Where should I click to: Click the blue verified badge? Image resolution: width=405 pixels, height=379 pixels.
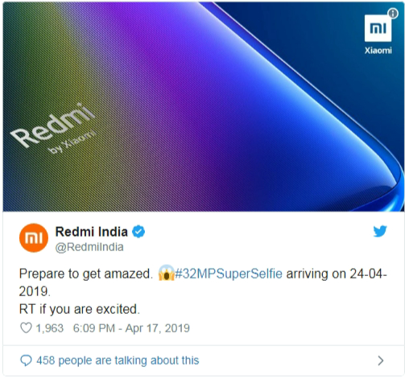[x=138, y=232]
